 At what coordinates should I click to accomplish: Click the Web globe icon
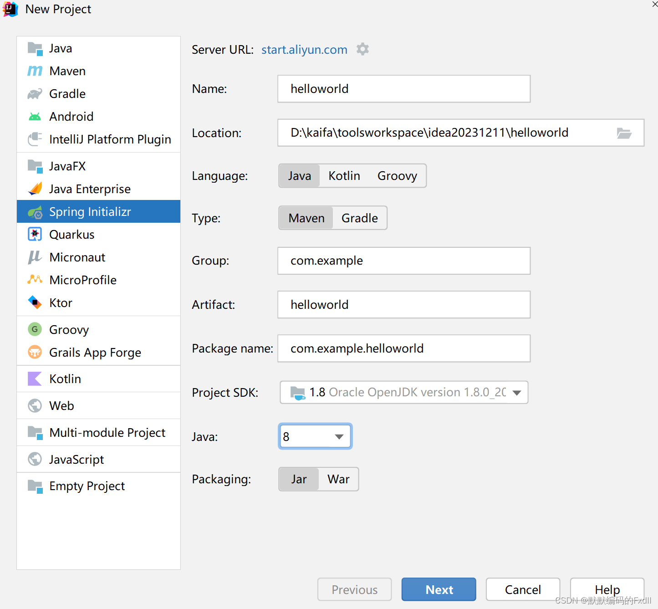point(35,405)
